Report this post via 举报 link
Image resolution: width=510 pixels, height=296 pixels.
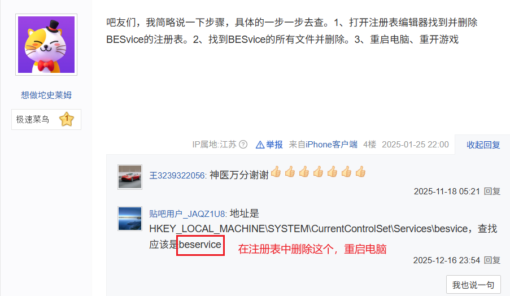coord(274,145)
